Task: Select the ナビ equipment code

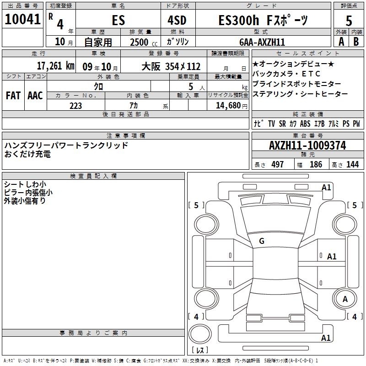Action: pos(258,124)
